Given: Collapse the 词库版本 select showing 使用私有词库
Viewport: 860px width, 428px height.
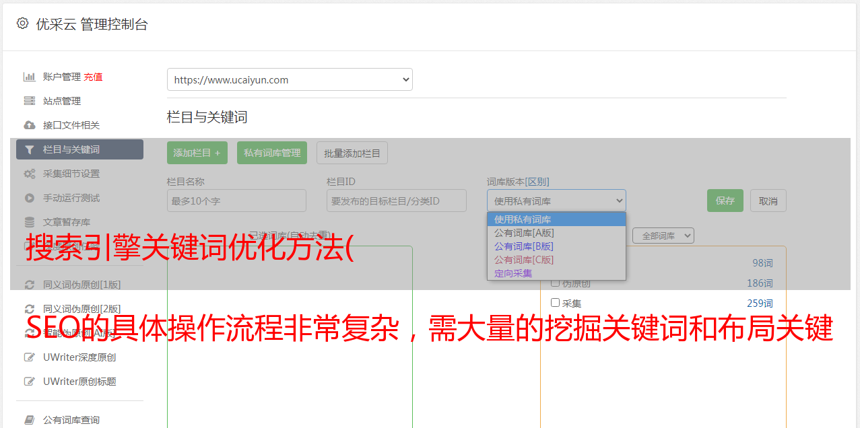Looking at the screenshot, I should click(556, 201).
